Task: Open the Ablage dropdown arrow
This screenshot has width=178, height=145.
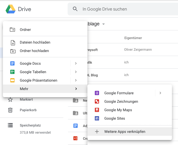Action: (x=104, y=24)
